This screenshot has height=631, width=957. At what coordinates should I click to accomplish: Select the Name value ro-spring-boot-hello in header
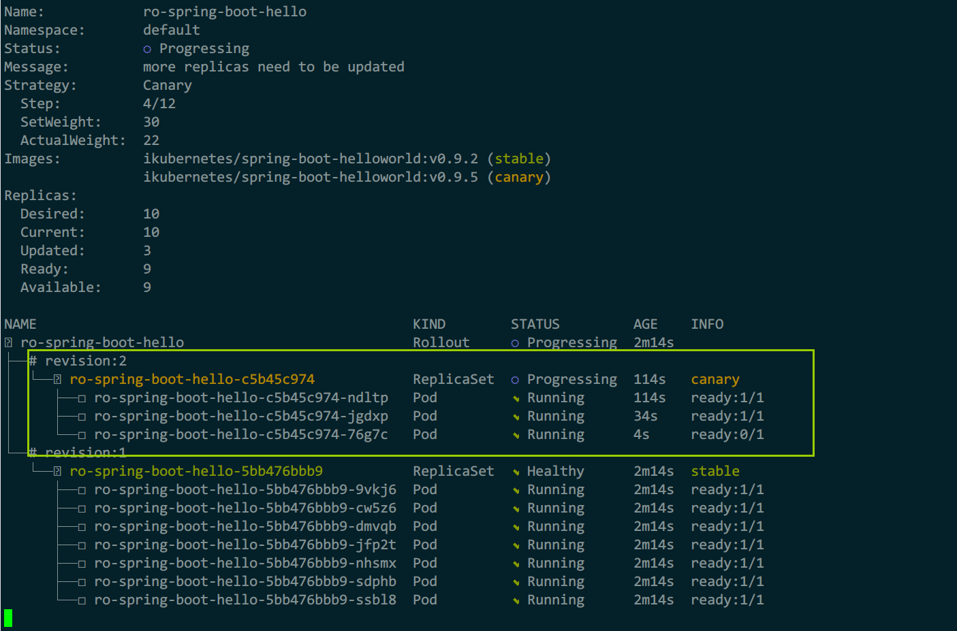(225, 12)
